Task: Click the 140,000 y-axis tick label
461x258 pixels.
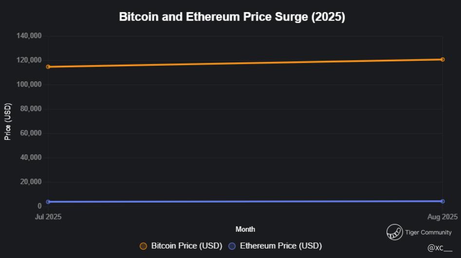Action: pos(29,36)
